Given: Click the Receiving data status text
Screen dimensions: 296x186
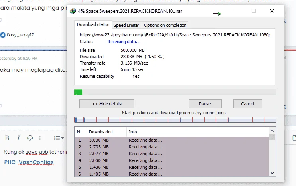Looking at the screenshot, I should [x=124, y=42].
